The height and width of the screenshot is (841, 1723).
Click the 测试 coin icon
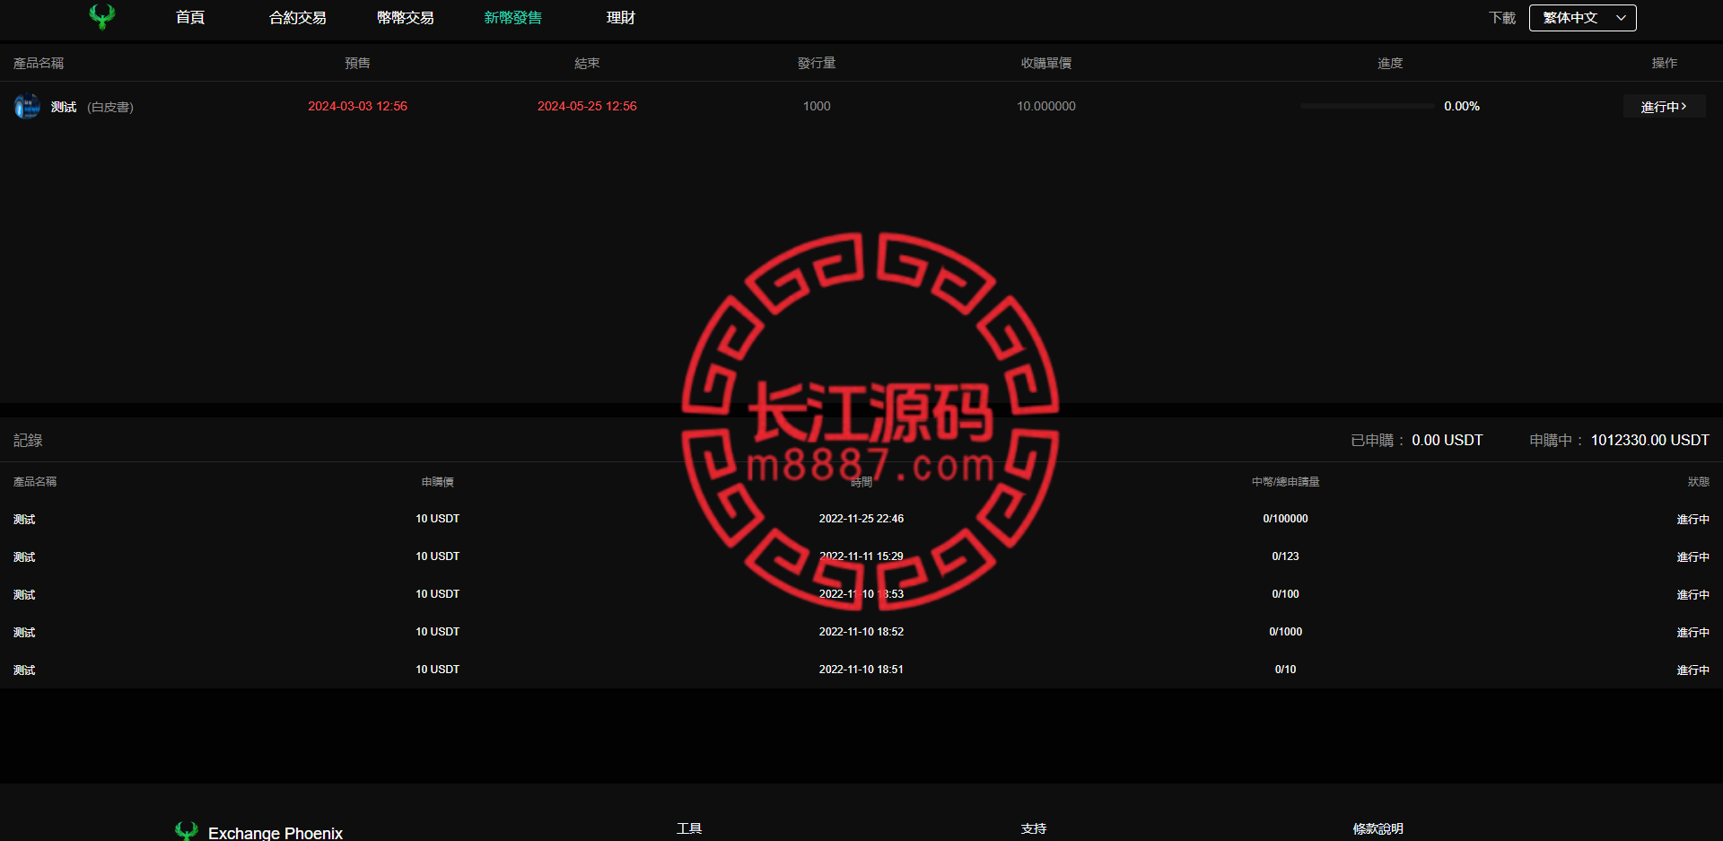27,106
